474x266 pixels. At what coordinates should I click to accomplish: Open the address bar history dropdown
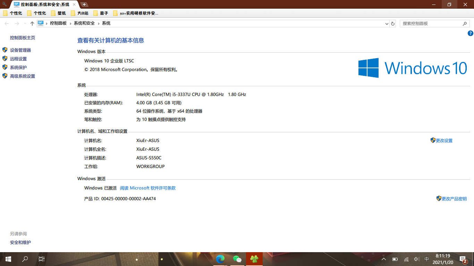pyautogui.click(x=387, y=24)
